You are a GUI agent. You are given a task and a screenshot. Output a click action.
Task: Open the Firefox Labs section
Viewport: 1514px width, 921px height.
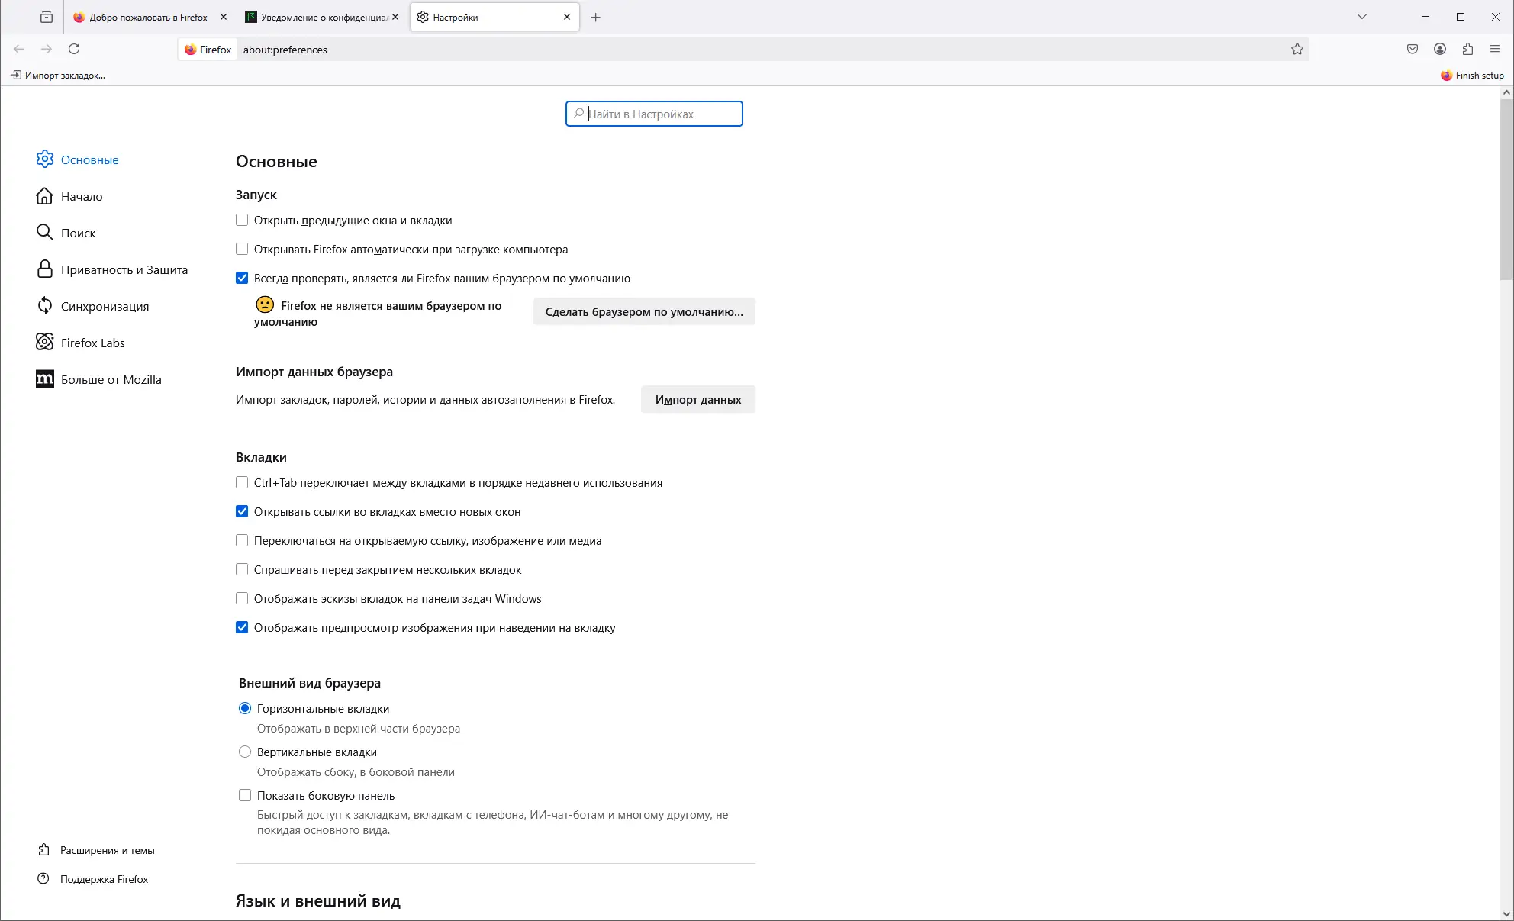click(92, 343)
